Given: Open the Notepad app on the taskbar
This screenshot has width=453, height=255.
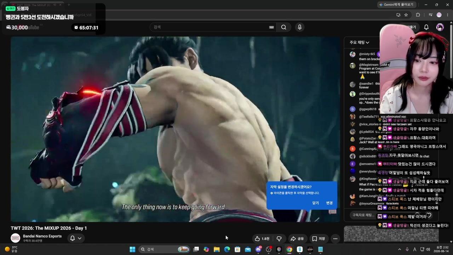Looking at the screenshot, I should point(320,249).
